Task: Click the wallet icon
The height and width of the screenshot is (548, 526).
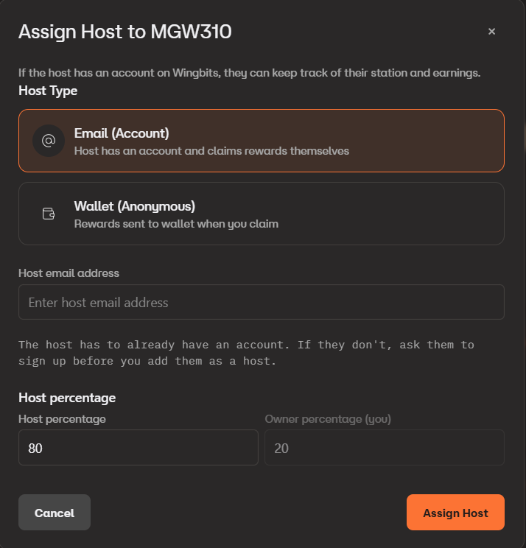Action: pyautogui.click(x=49, y=214)
